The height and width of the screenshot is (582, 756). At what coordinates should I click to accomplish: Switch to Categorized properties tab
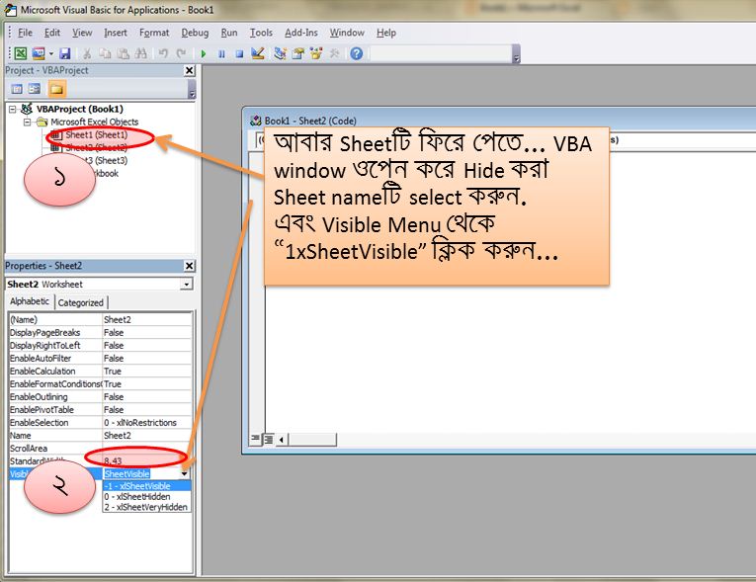tap(80, 302)
